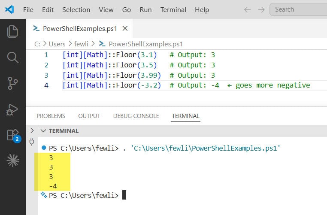Click the script path string in terminal command
This screenshot has height=215, width=327.
206,148
